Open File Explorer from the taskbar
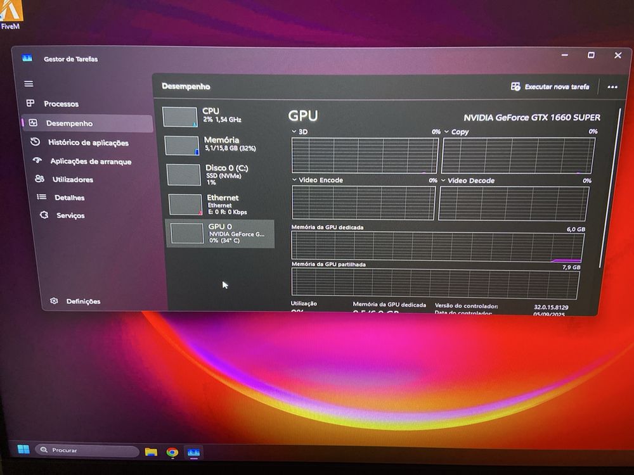 pos(151,452)
